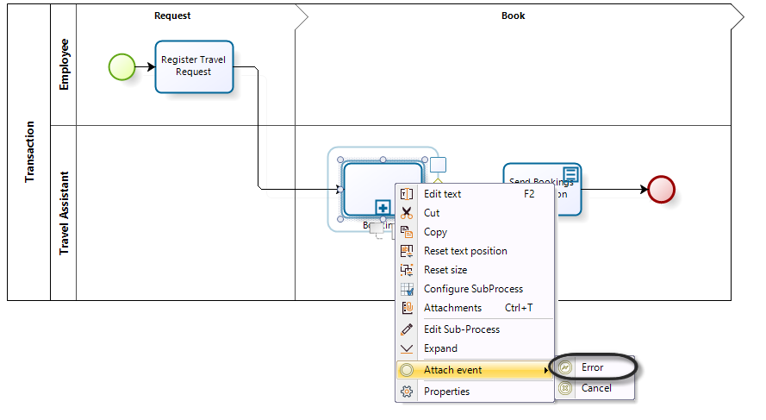Open the Attach event submenu arrow
The height and width of the screenshot is (420, 766).
point(545,371)
